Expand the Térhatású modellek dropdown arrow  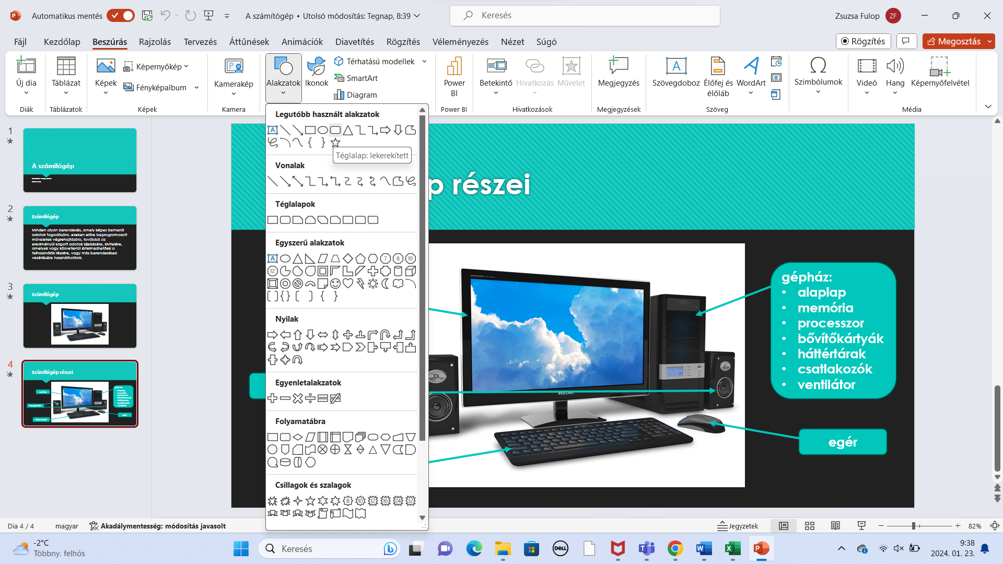pyautogui.click(x=424, y=62)
